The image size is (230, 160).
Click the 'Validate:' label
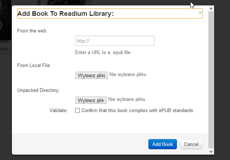[x=58, y=110]
